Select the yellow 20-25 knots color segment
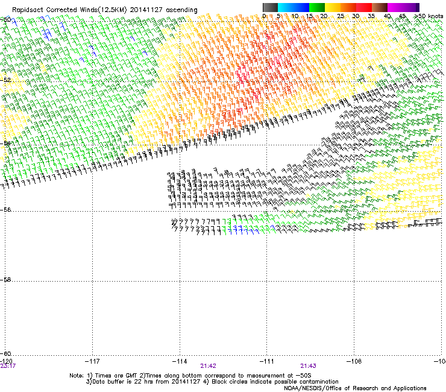The image size is (446, 392). click(333, 7)
